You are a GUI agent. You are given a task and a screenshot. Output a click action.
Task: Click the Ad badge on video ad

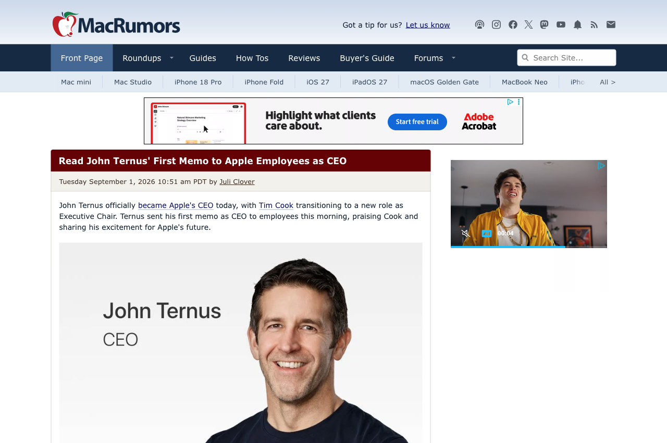point(487,233)
